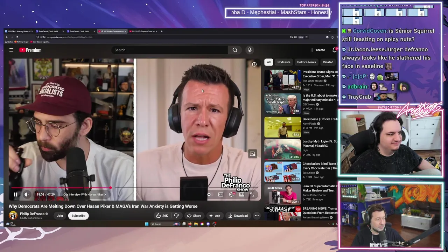Open 'Lost by Myth Ligie' video title
This screenshot has height=252, width=448.
click(320, 143)
